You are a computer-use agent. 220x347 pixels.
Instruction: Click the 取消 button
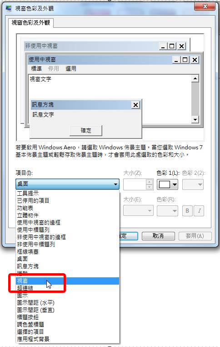pos(158,236)
